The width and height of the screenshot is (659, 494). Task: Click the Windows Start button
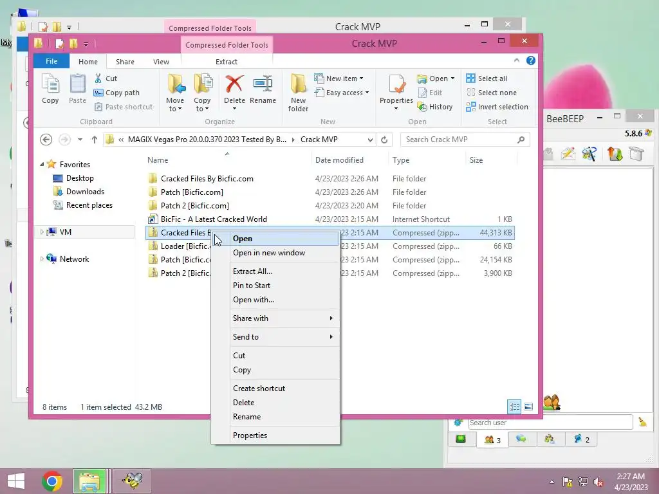point(16,481)
